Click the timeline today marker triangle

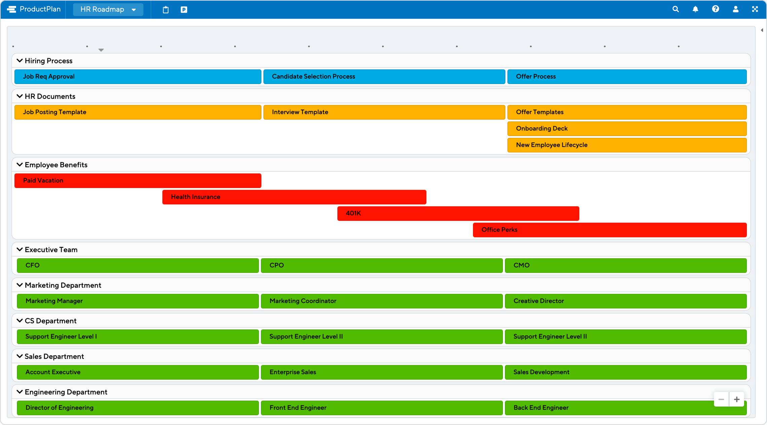(101, 50)
